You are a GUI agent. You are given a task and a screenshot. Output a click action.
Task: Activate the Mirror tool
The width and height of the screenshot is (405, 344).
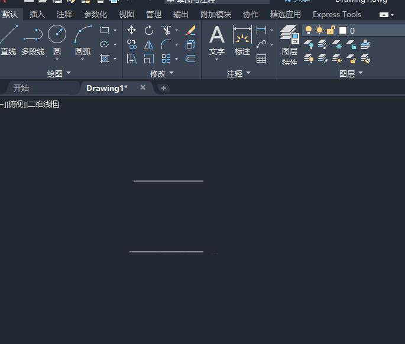(x=149, y=44)
